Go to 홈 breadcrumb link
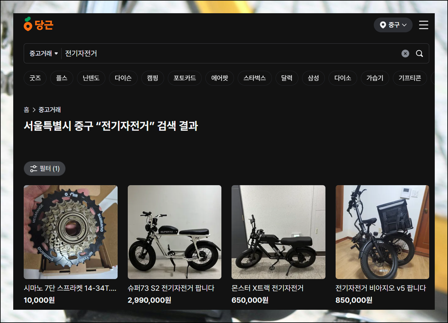The image size is (448, 323). (26, 110)
